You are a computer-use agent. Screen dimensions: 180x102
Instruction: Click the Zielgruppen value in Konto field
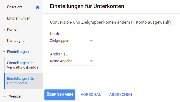pos(60,41)
